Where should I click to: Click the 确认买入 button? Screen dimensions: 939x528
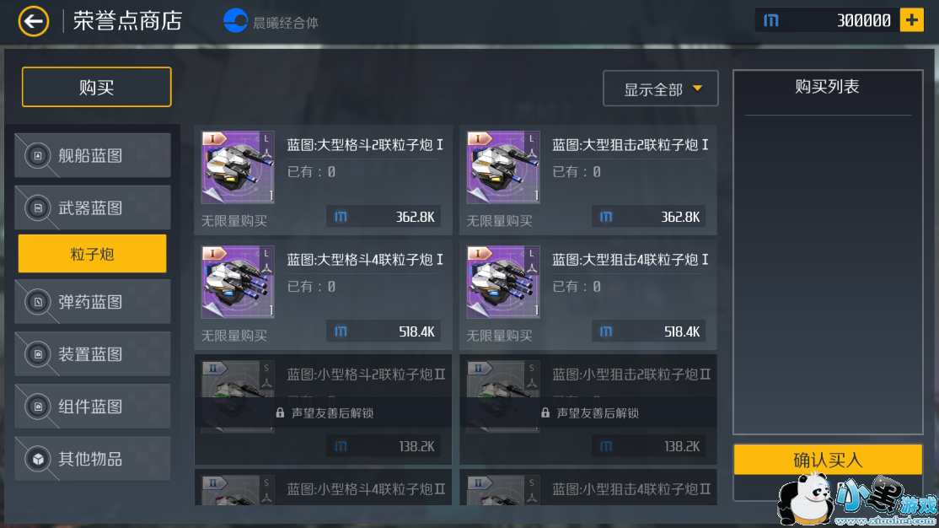(x=828, y=460)
